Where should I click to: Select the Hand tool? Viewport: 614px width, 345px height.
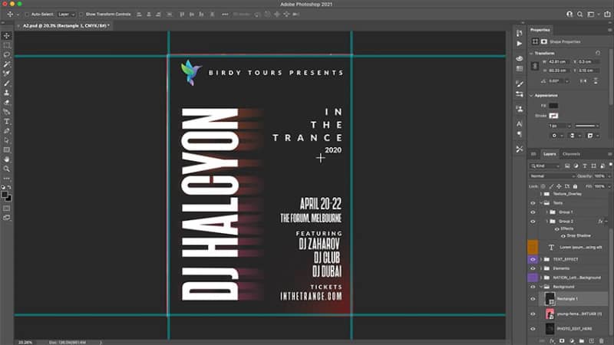coord(7,159)
